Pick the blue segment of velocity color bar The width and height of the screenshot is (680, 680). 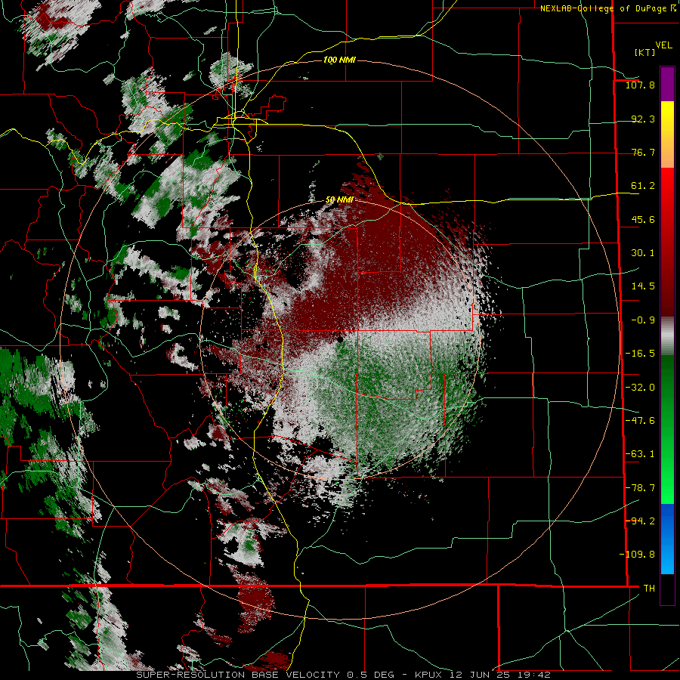pyautogui.click(x=667, y=539)
